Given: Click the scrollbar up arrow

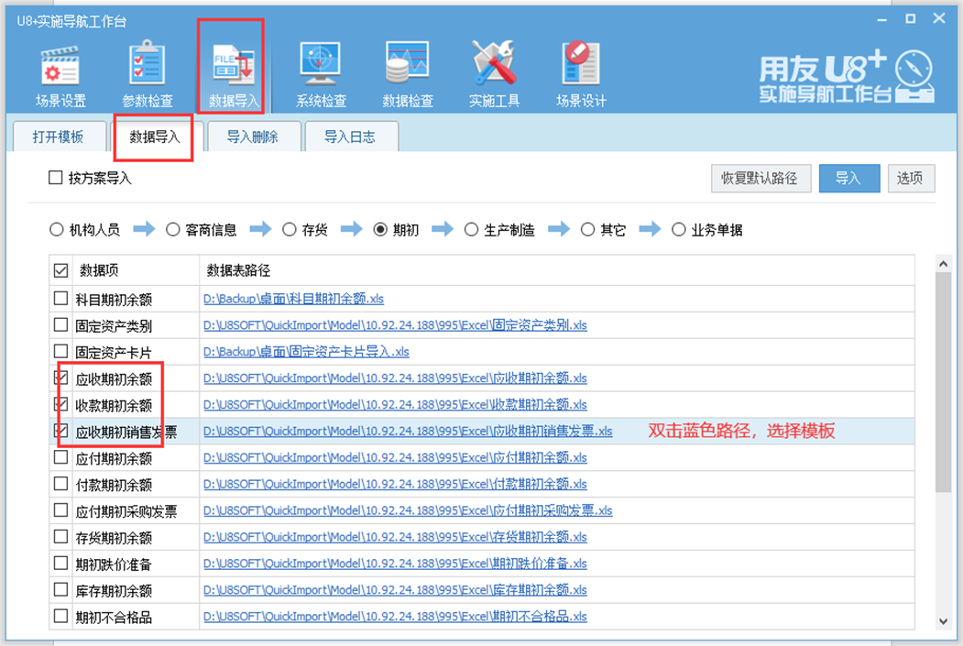Looking at the screenshot, I should point(944,263).
